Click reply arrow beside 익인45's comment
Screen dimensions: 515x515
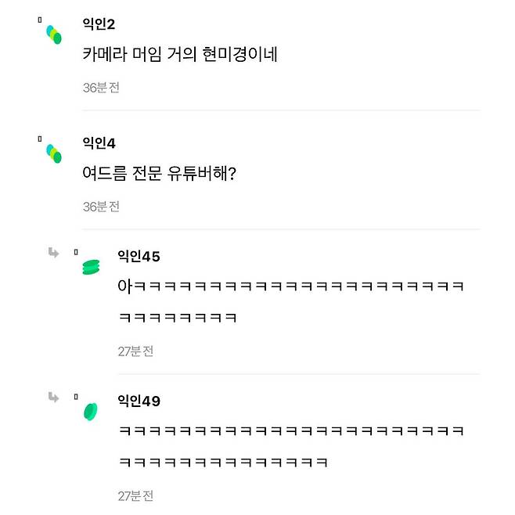click(x=53, y=252)
